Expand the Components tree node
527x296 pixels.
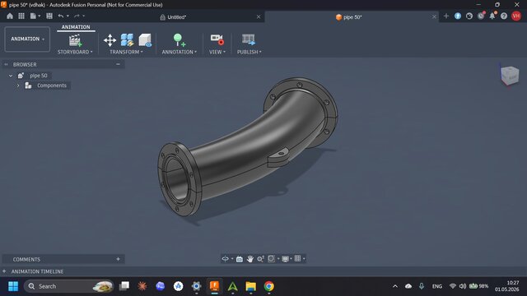pyautogui.click(x=18, y=86)
